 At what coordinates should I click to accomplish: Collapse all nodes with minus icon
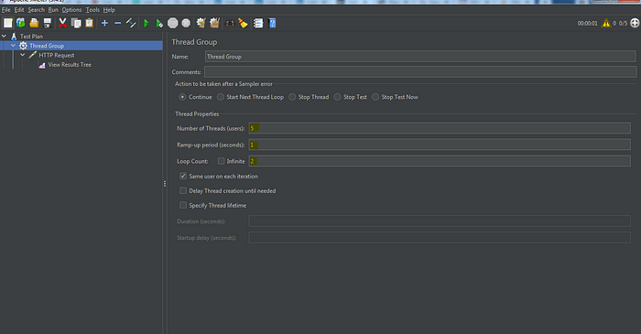point(118,23)
